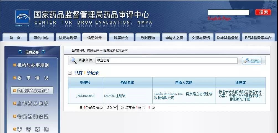Click 适应症 column header
The width and height of the screenshot is (278, 133).
(240, 83)
